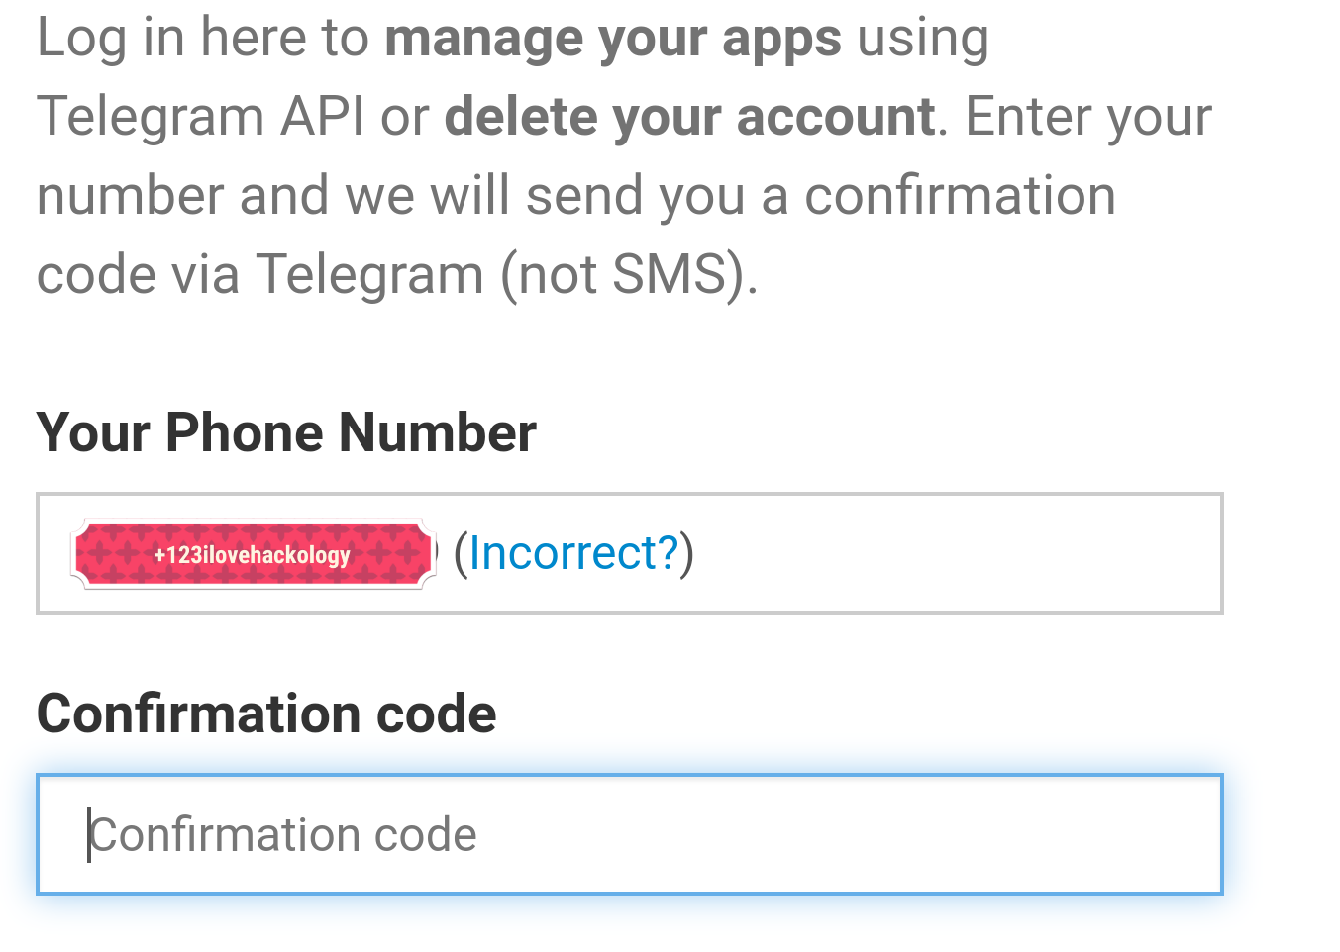Click the bold "manage your apps" text
Image resolution: width=1340 pixels, height=952 pixels.
click(x=613, y=39)
